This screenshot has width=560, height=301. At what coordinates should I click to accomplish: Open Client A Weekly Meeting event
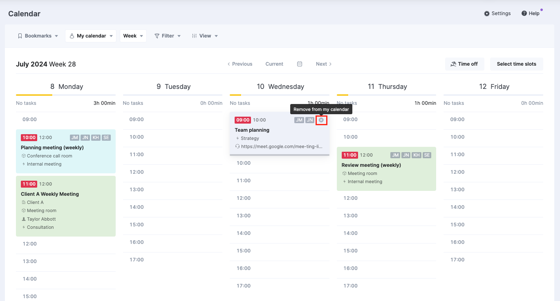pos(49,194)
